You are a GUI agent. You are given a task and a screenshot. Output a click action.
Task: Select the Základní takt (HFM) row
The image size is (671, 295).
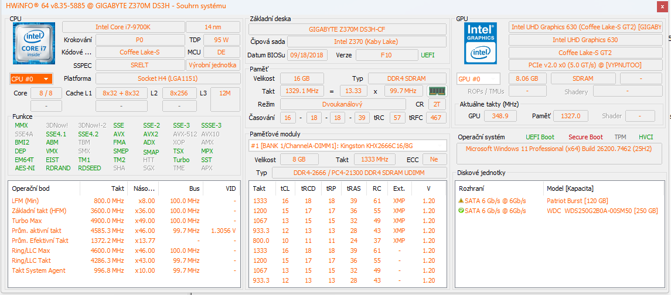(x=124, y=211)
